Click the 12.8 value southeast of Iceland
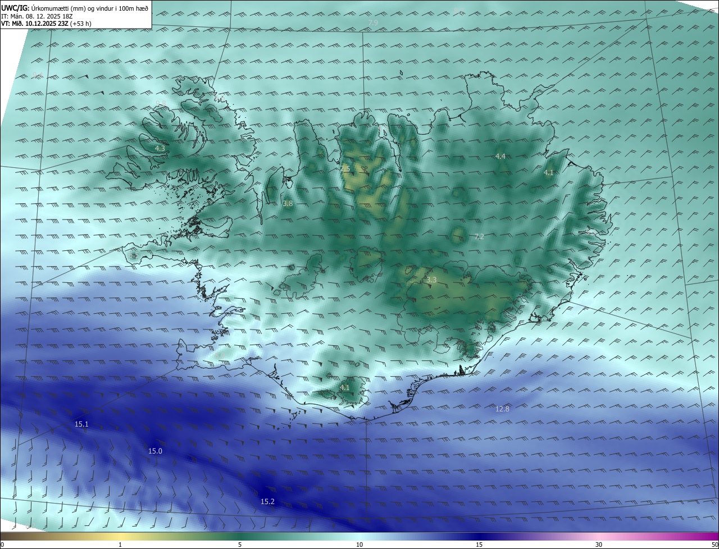This screenshot has width=719, height=549. [x=502, y=409]
